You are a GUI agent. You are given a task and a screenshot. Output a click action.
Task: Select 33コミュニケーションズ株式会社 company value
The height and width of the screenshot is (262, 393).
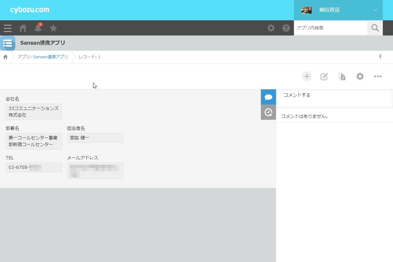click(34, 112)
